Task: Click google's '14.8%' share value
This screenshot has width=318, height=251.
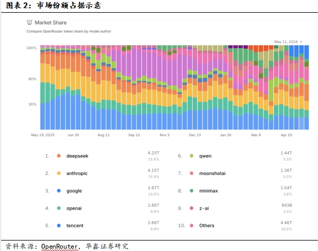Action: click(x=153, y=194)
